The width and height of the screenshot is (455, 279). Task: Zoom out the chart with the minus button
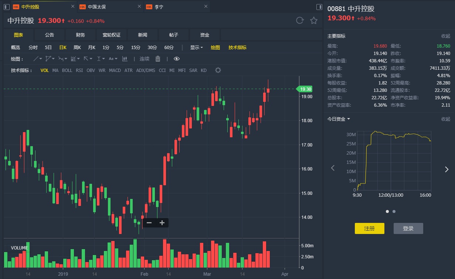(149, 223)
